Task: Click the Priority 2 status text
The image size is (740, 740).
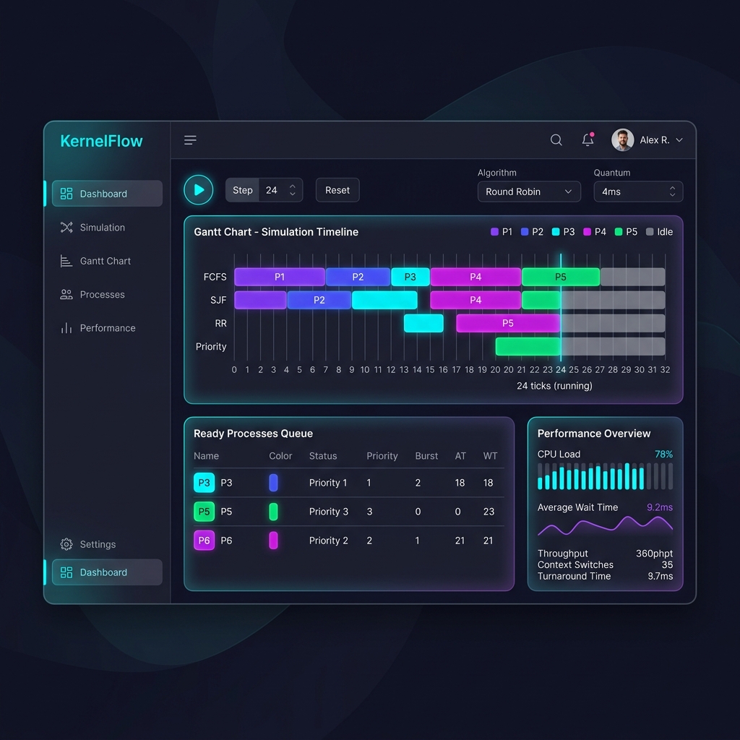Action: click(329, 541)
